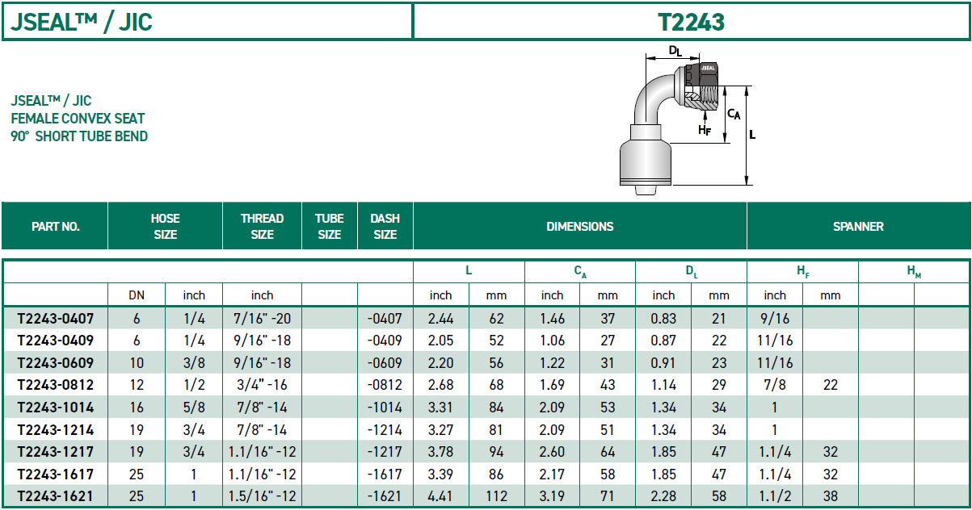Click DL mm value 29
Viewport: 972px width, 510px height.
click(x=719, y=385)
